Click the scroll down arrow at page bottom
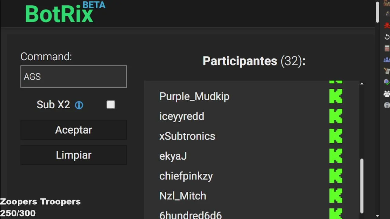This screenshot has height=219, width=390. coord(377,216)
